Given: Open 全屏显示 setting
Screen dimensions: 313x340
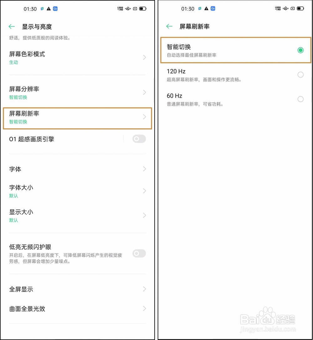Looking at the screenshot, I should 77,289.
